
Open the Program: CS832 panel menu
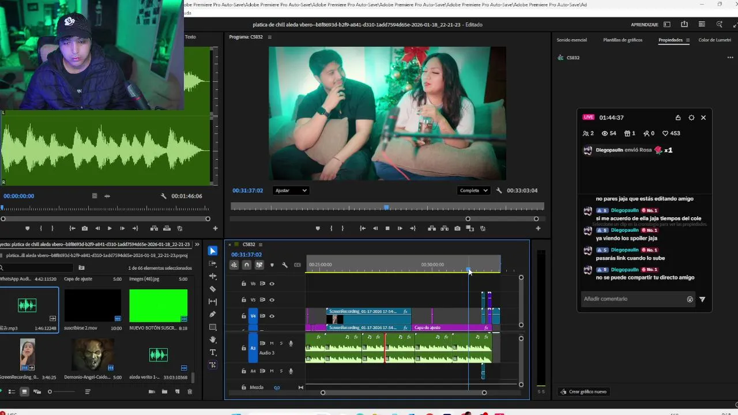tap(269, 37)
